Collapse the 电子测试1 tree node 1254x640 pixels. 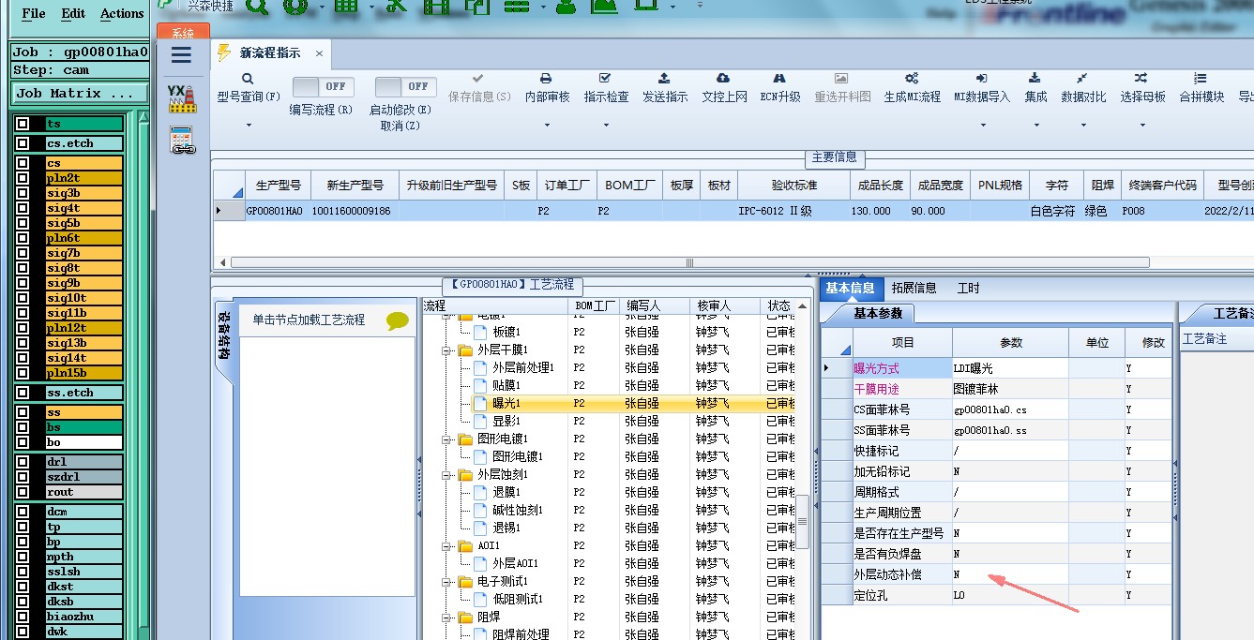tap(446, 582)
